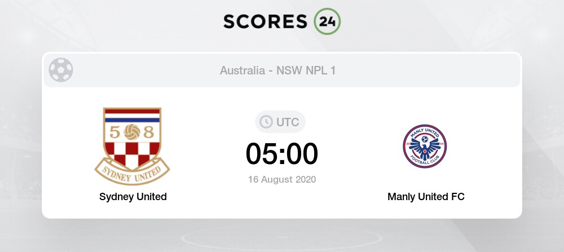This screenshot has height=252, width=564.
Task: Select the UTC timezone label
Action: click(x=288, y=122)
